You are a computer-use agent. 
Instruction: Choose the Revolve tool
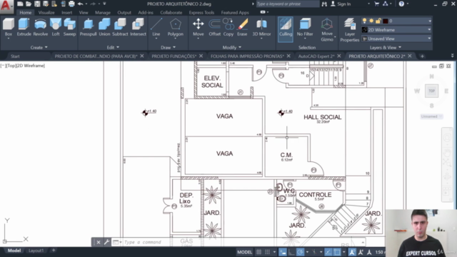pyautogui.click(x=40, y=28)
